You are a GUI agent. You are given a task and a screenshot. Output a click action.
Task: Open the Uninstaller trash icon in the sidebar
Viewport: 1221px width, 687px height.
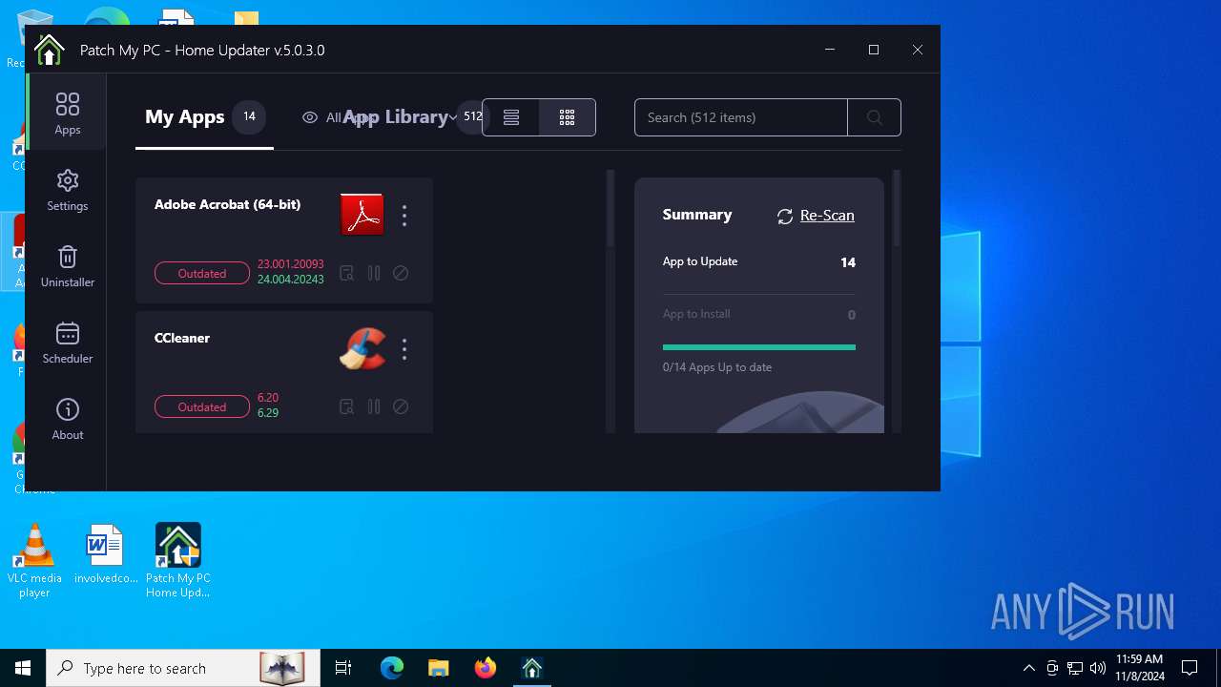click(x=67, y=266)
